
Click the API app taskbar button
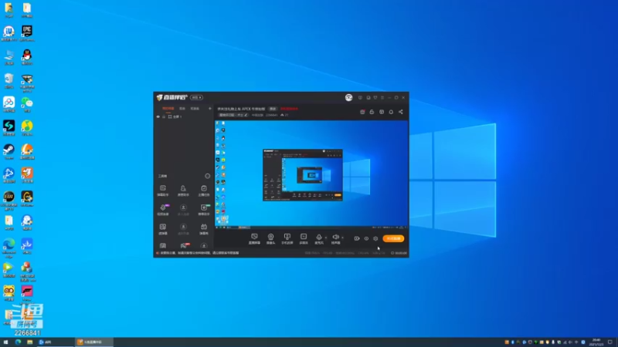click(x=55, y=342)
